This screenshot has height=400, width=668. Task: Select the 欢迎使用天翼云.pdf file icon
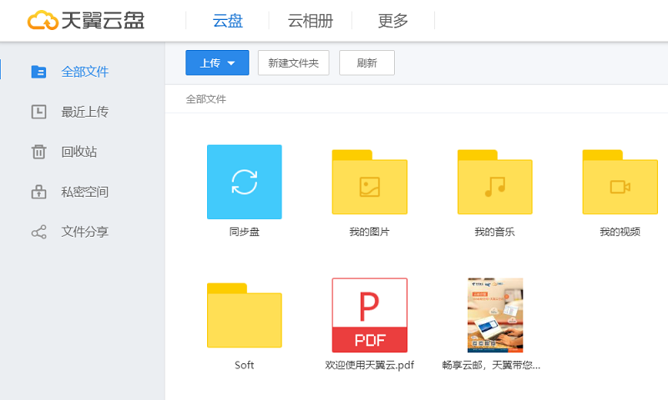click(369, 315)
